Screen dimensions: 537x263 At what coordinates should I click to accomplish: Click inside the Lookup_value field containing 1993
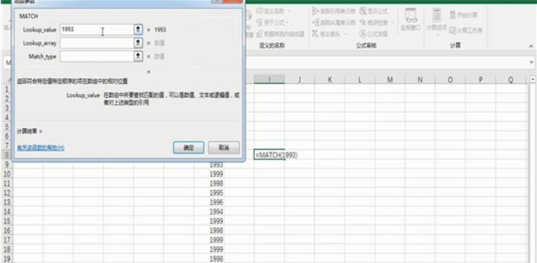[x=96, y=30]
